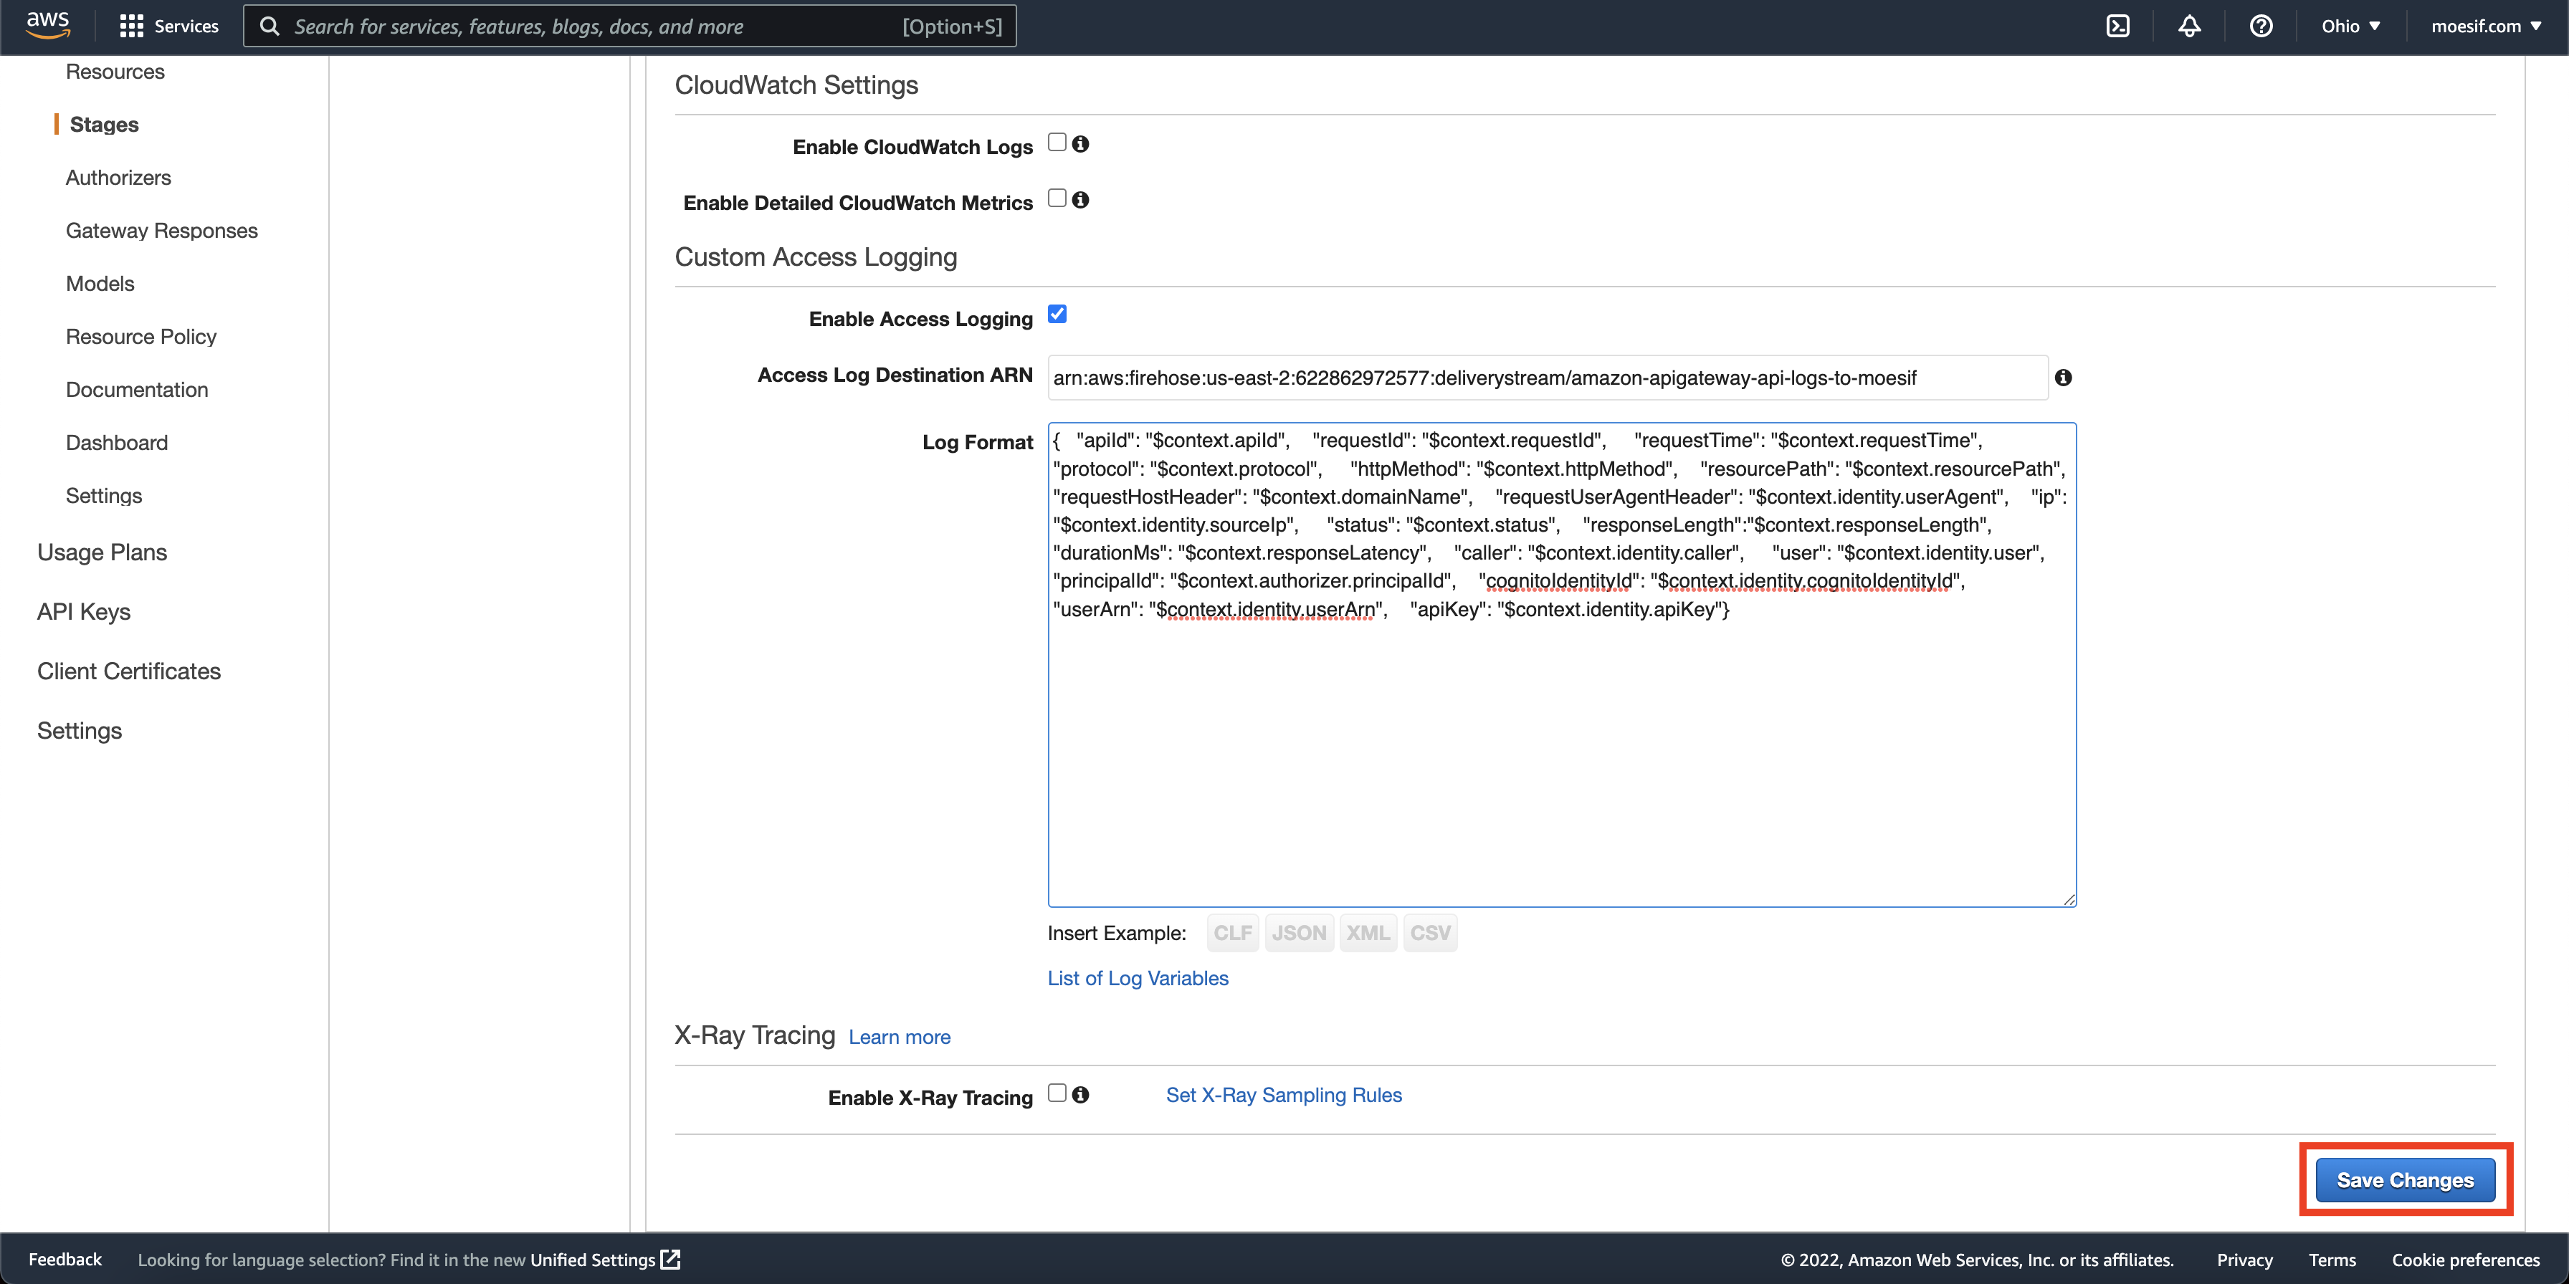Click the info icon beside Detailed CloudWatch Metrics
Screen dimensions: 2569x1284
1082,199
